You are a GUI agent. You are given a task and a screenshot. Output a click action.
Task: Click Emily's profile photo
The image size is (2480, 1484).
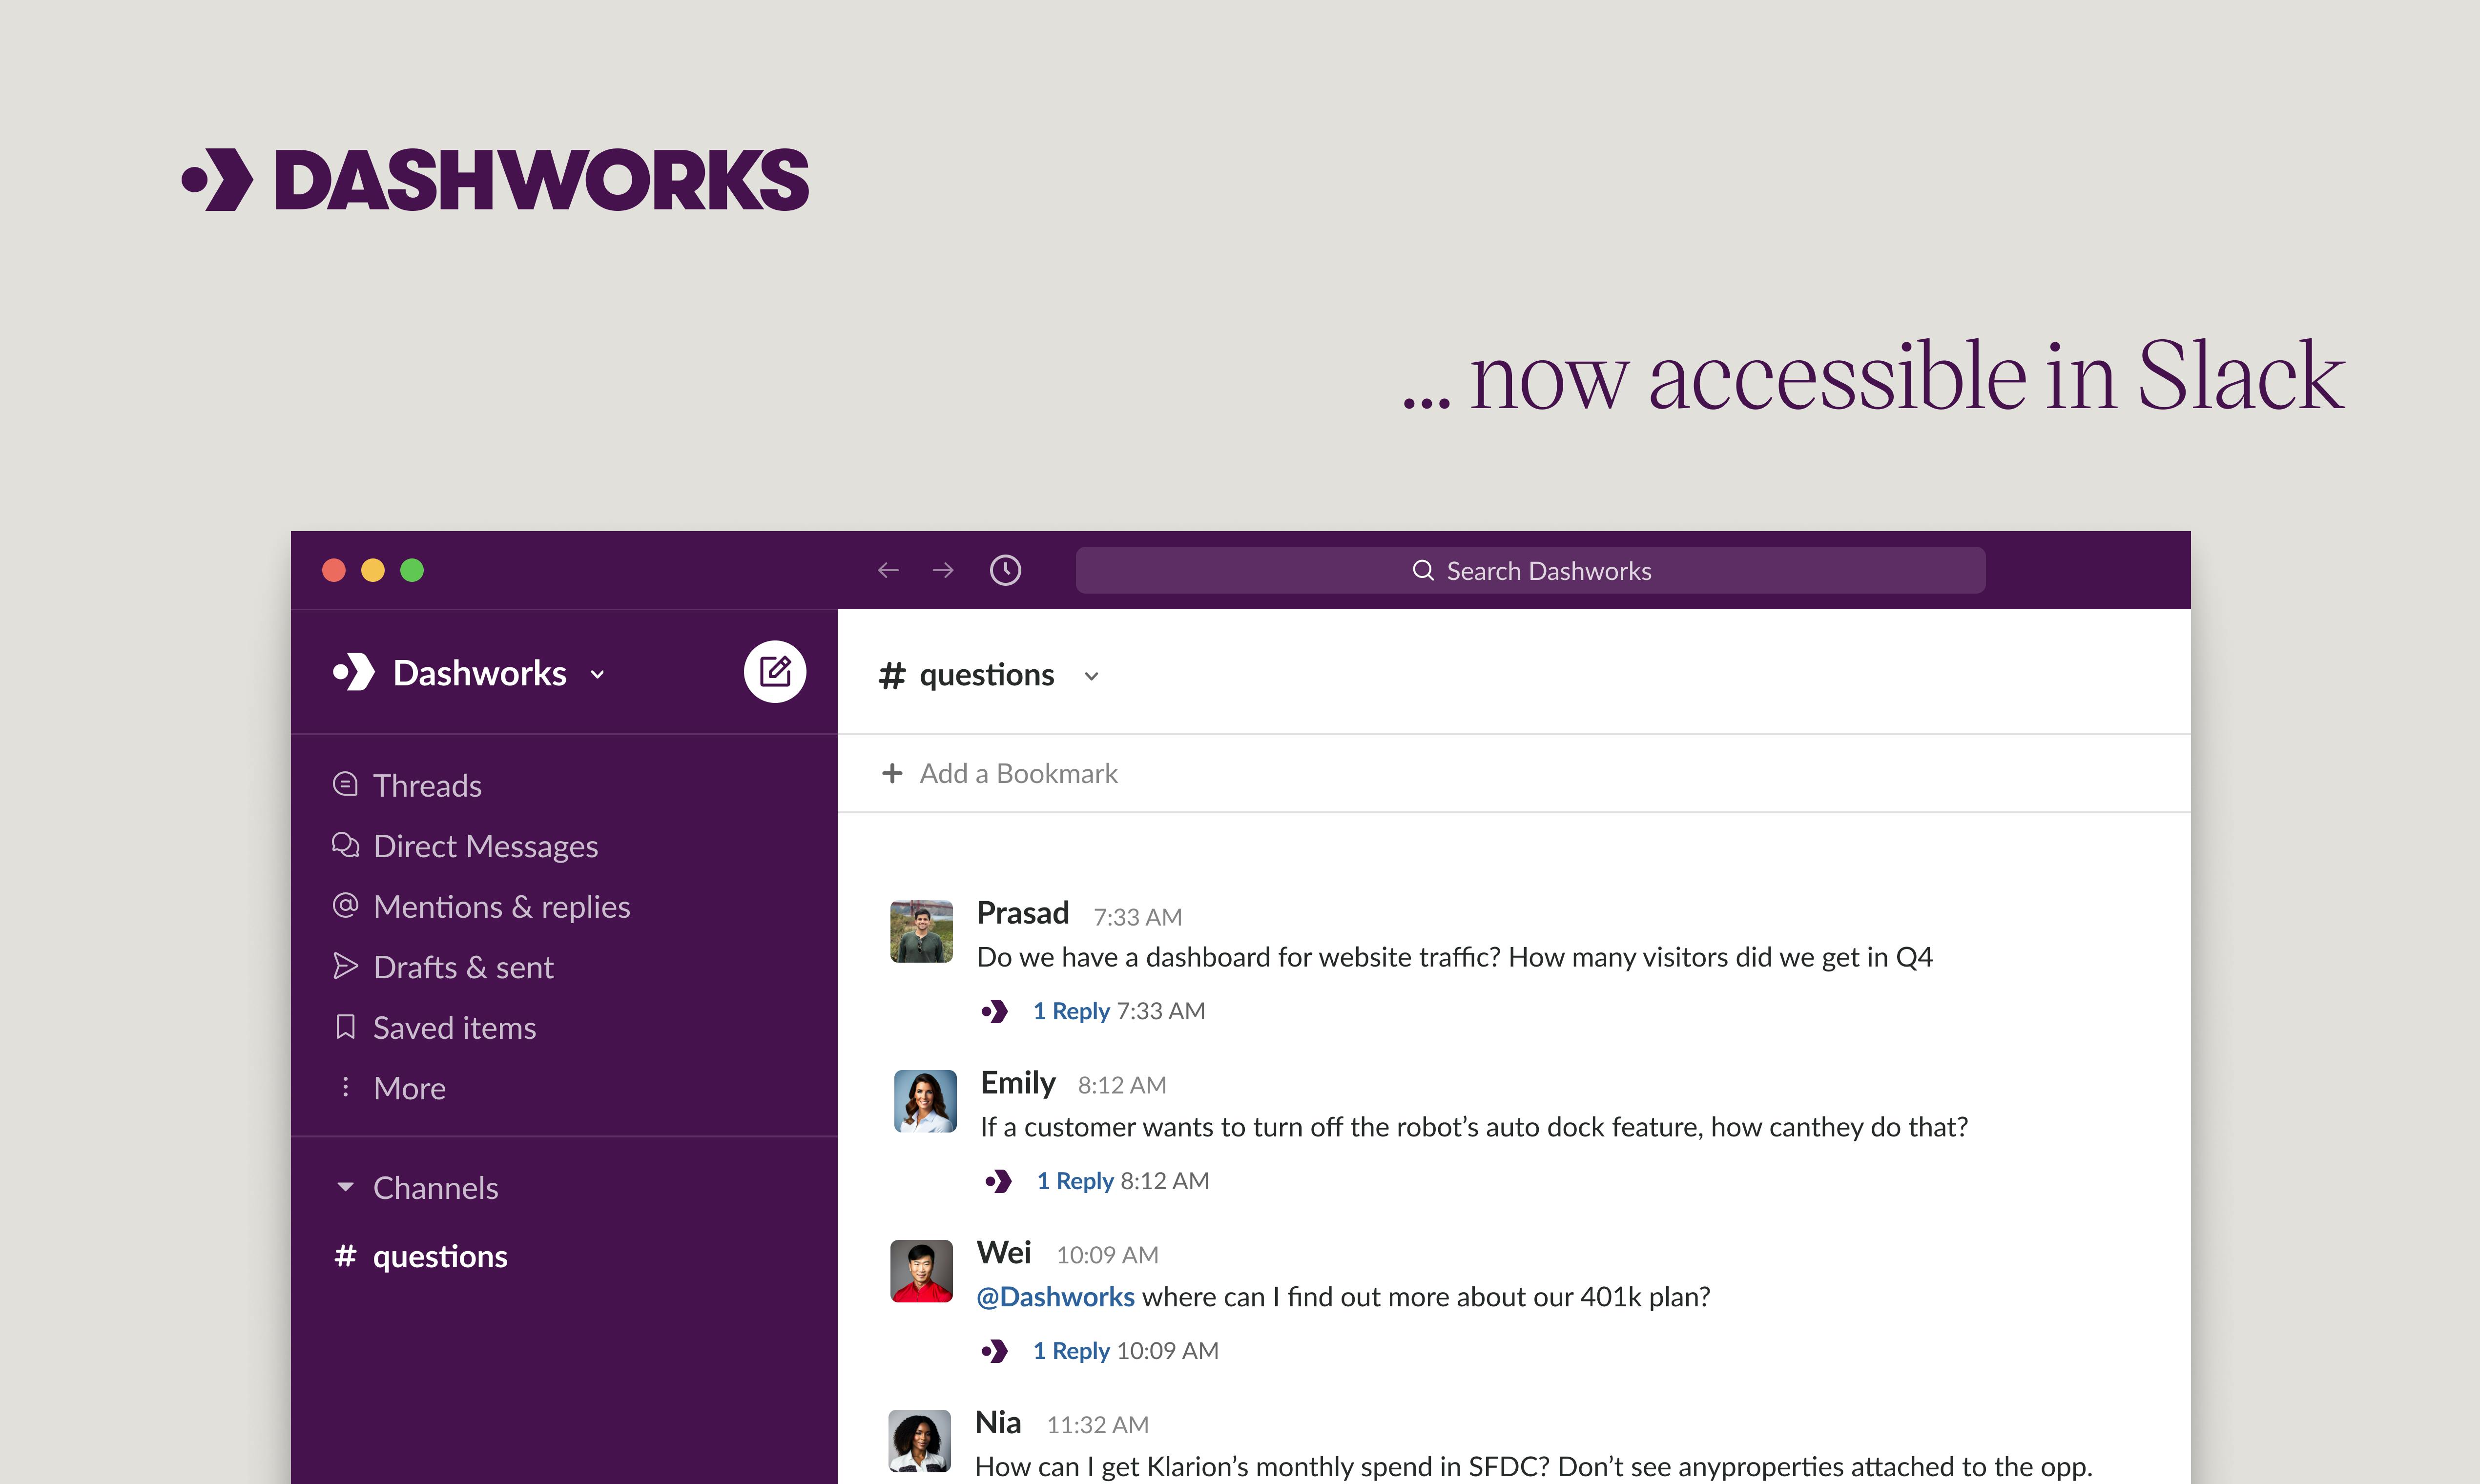point(925,1101)
